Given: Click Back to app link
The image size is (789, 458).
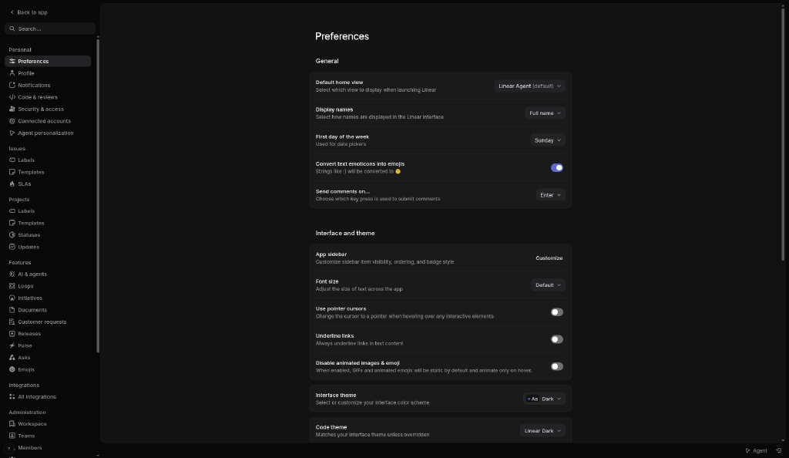Looking at the screenshot, I should pos(29,12).
